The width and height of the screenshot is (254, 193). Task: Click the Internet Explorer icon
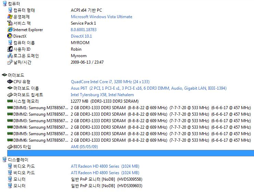[x=10, y=29]
